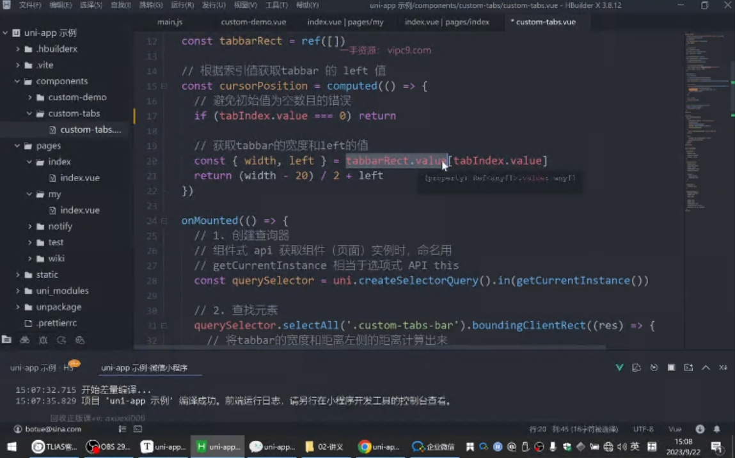Click the download arrow icon in status bar
This screenshot has width=735, height=458.
pos(700,429)
